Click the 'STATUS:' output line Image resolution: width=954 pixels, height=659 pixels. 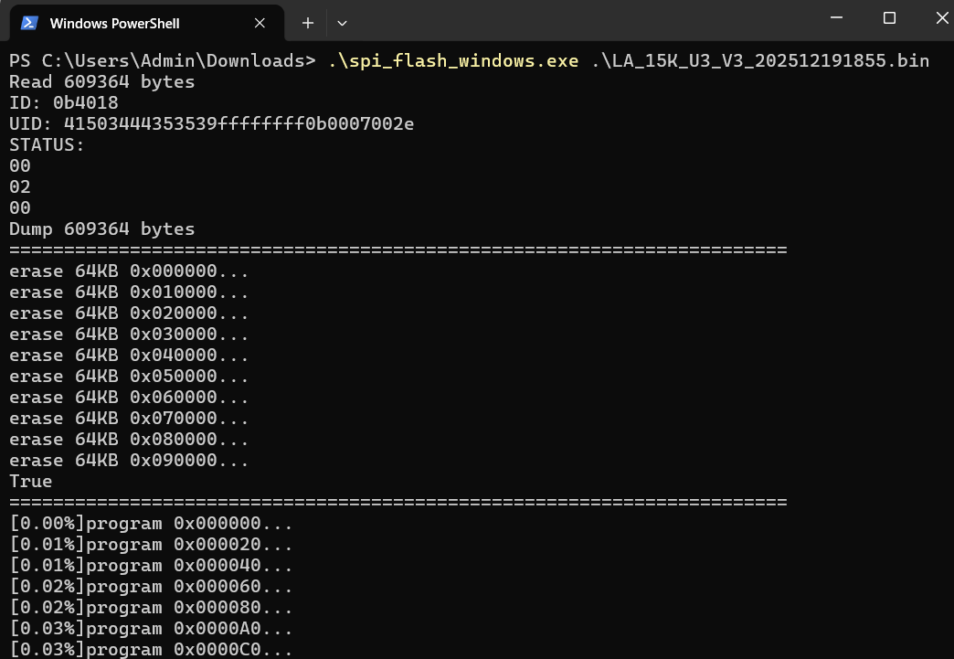coord(47,145)
